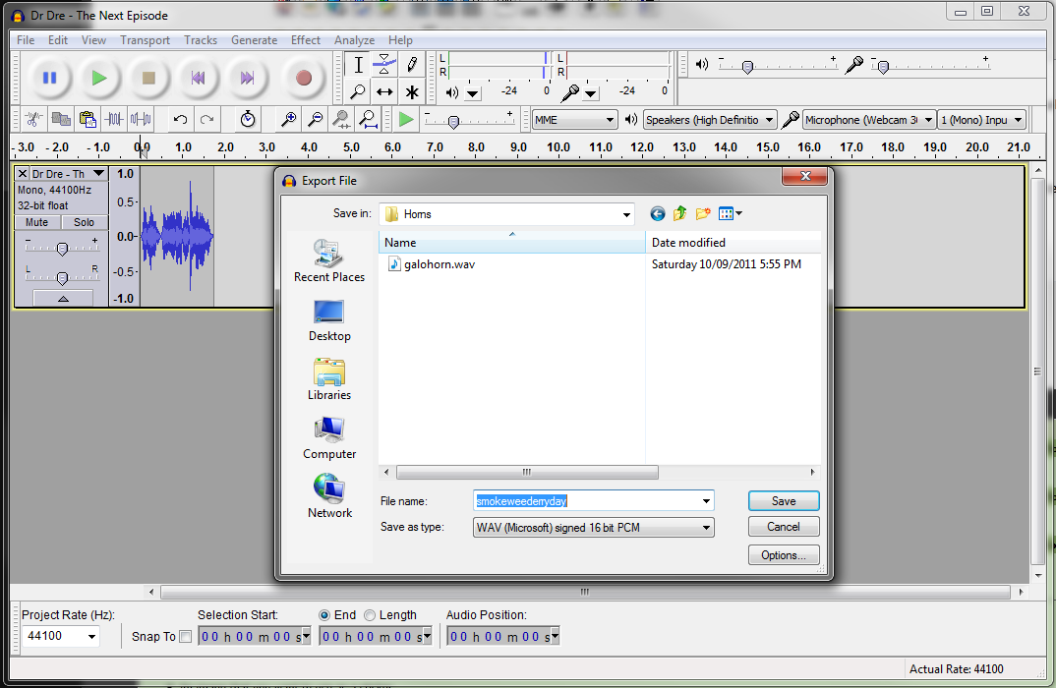The width and height of the screenshot is (1056, 688).
Task: Click the green Play transport button
Action: tap(99, 78)
